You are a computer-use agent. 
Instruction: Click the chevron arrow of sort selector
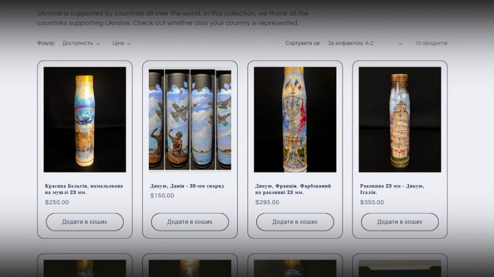[400, 44]
